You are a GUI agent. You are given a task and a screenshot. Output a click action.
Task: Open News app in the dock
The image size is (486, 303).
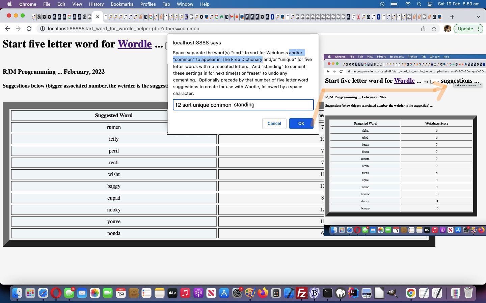[x=211, y=293]
